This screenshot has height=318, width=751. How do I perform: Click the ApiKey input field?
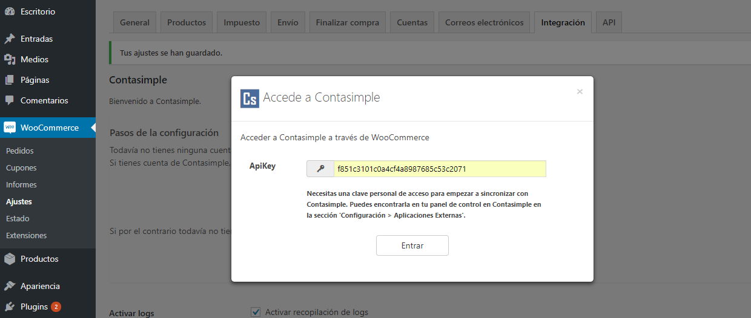click(440, 169)
